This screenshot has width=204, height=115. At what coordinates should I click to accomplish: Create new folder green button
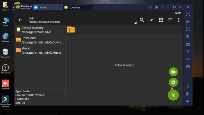173,72
